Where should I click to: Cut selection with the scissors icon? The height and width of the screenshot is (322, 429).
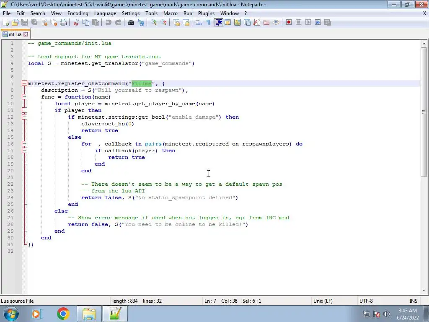pos(76,23)
